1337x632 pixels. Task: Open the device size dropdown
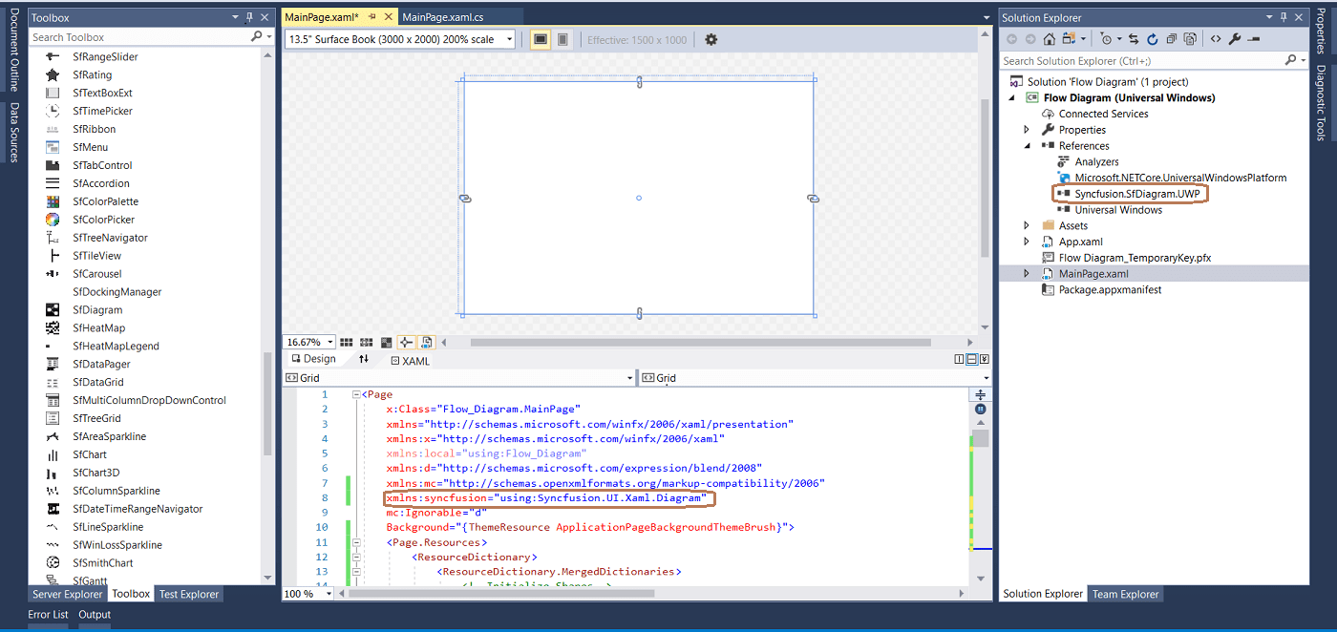click(x=509, y=39)
